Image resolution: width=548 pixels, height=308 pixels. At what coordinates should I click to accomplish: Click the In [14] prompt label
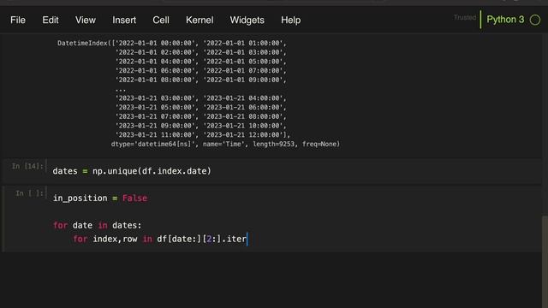point(27,166)
